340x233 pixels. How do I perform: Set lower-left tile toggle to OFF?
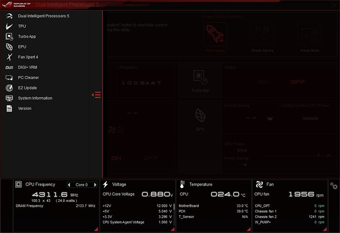click(151, 159)
